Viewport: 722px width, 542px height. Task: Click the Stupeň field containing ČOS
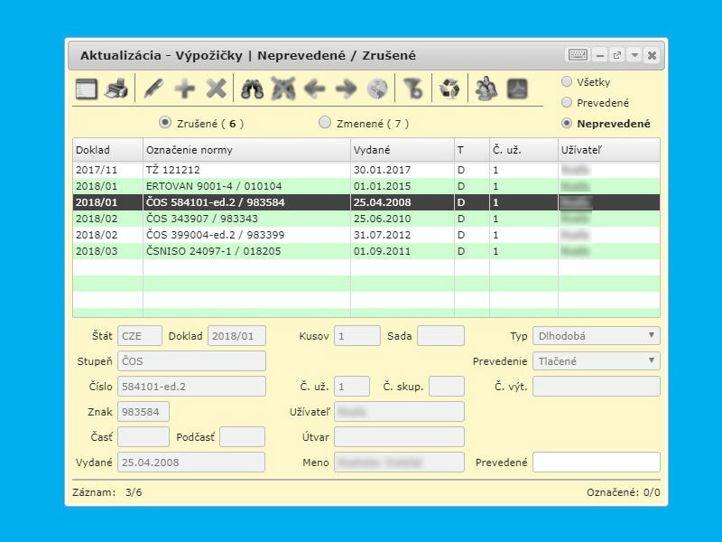191,360
